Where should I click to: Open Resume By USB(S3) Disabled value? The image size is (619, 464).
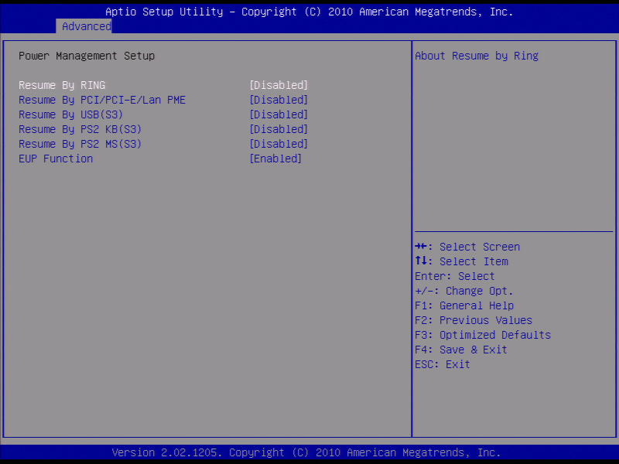pyautogui.click(x=279, y=114)
